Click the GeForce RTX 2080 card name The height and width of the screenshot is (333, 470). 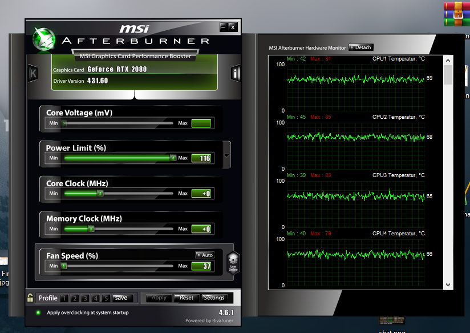[x=117, y=69]
